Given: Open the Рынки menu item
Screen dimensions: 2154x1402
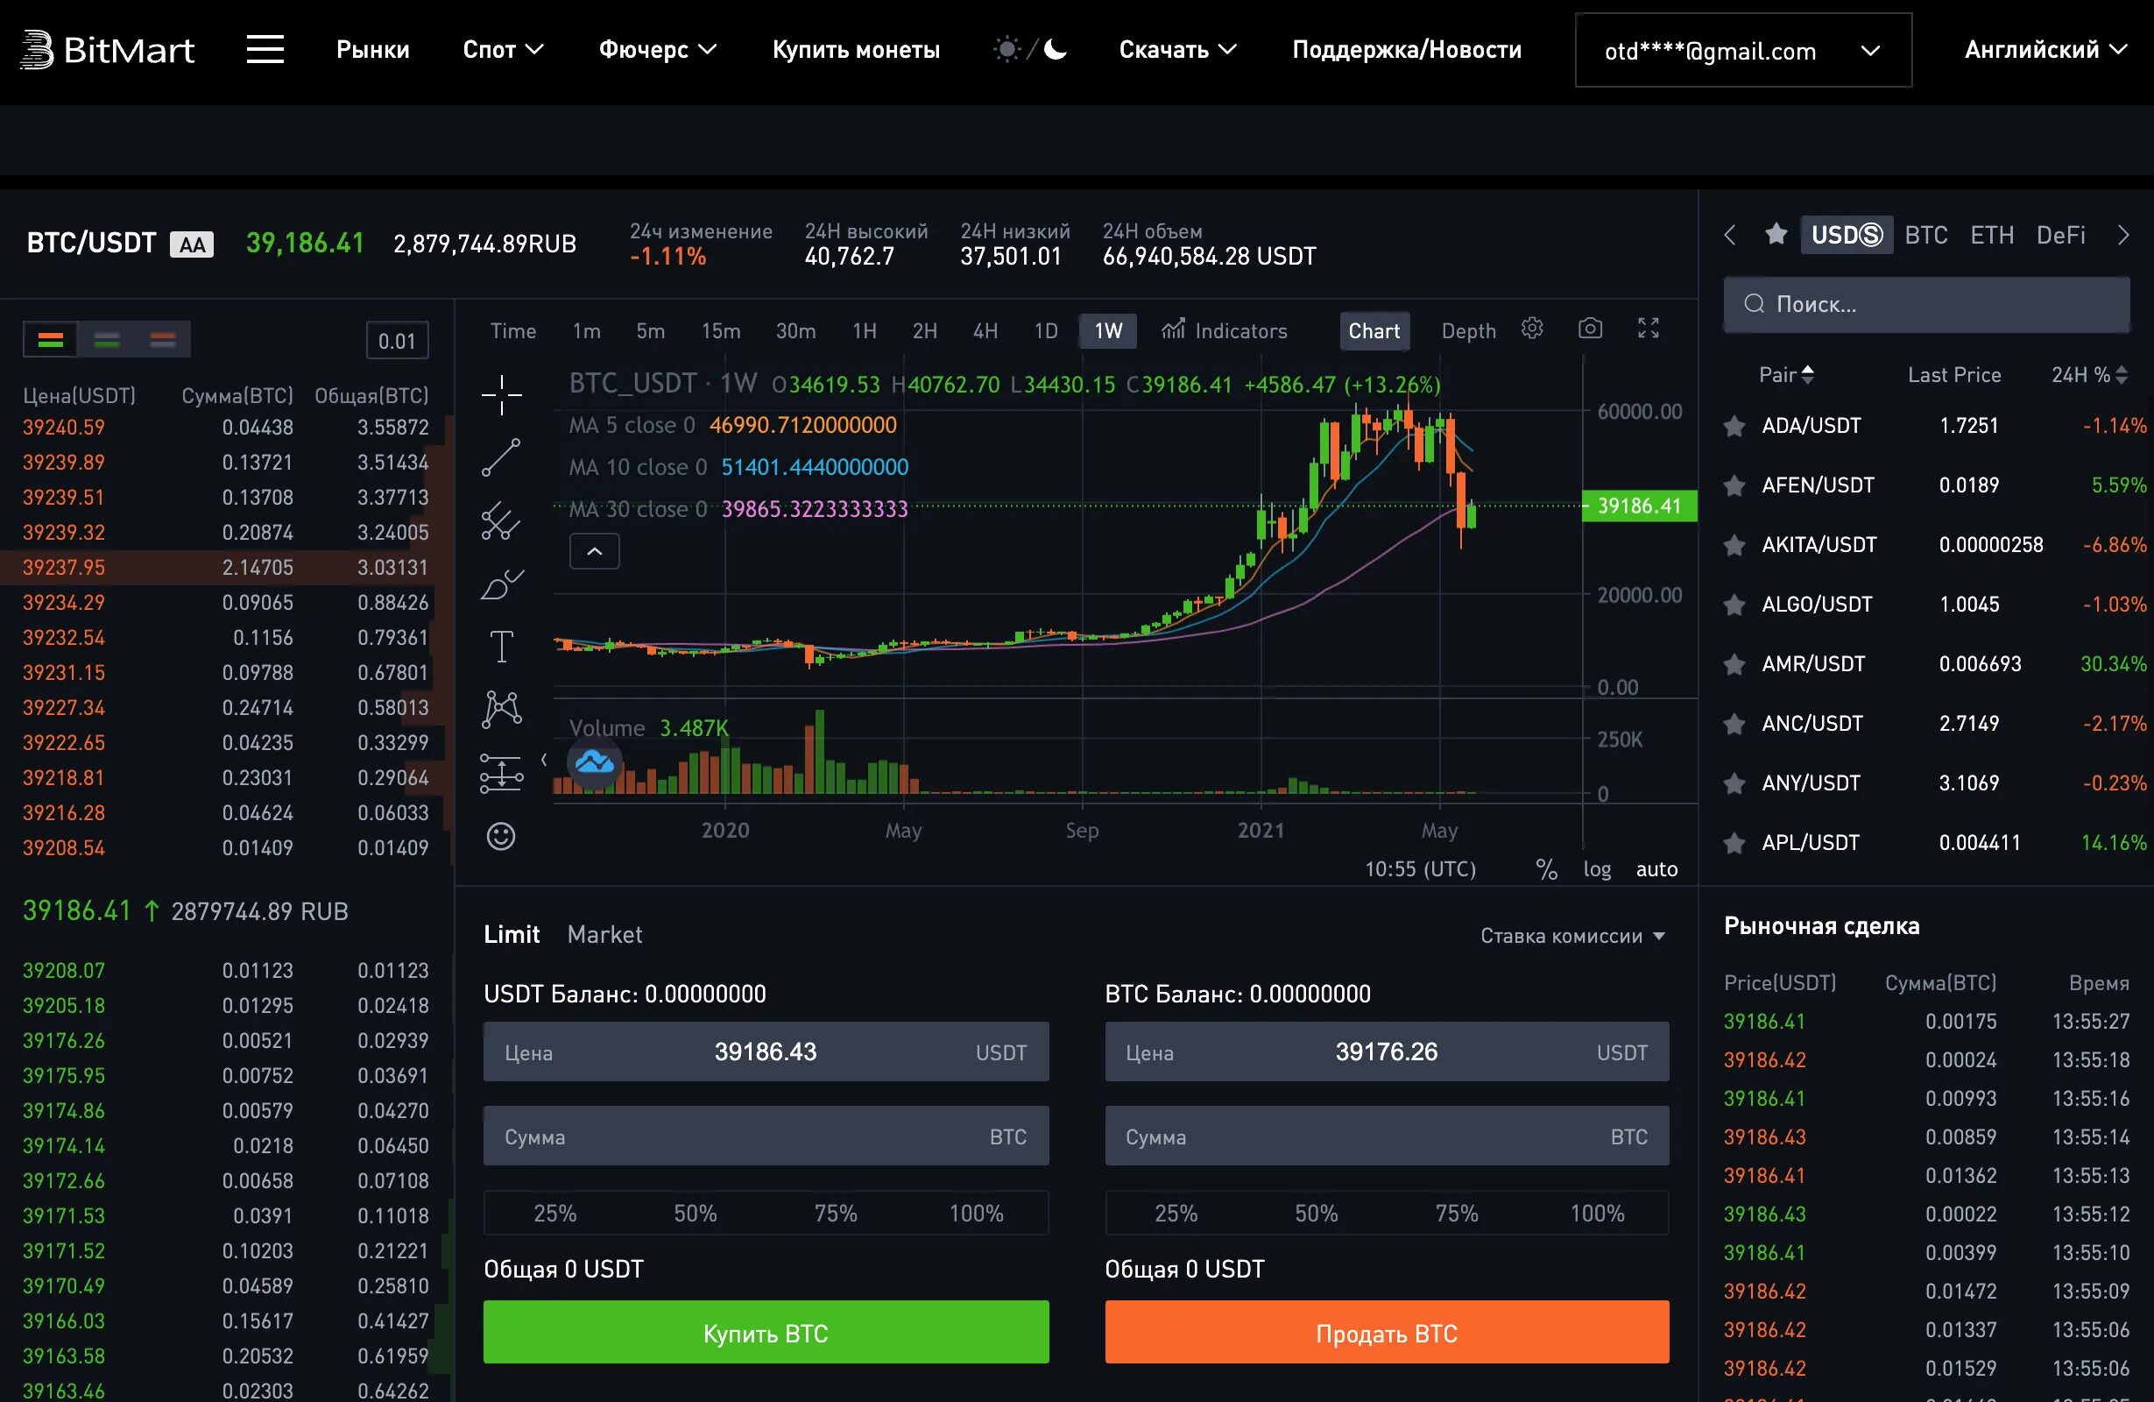Looking at the screenshot, I should click(x=373, y=49).
